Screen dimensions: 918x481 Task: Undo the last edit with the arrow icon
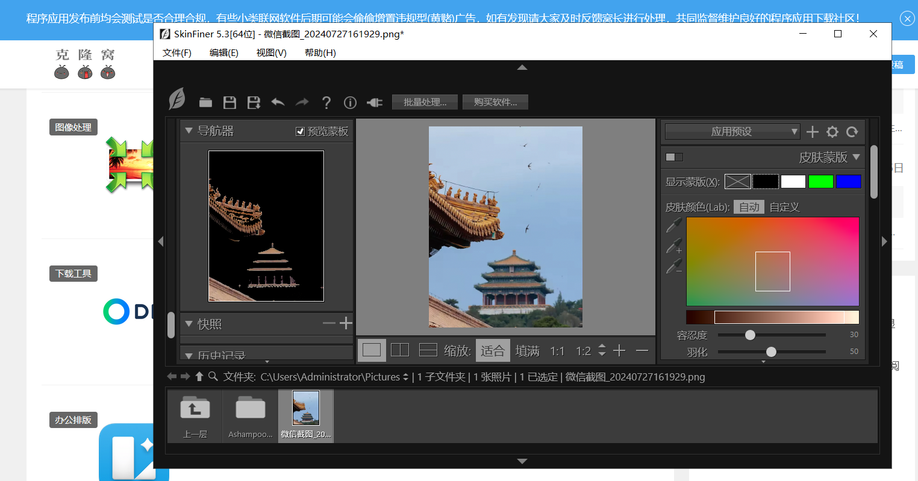coord(278,102)
